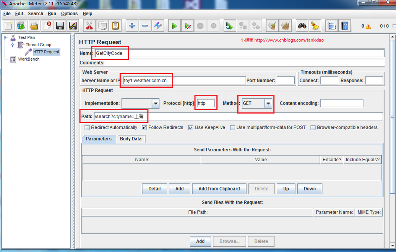Click the Detail button

pos(154,189)
